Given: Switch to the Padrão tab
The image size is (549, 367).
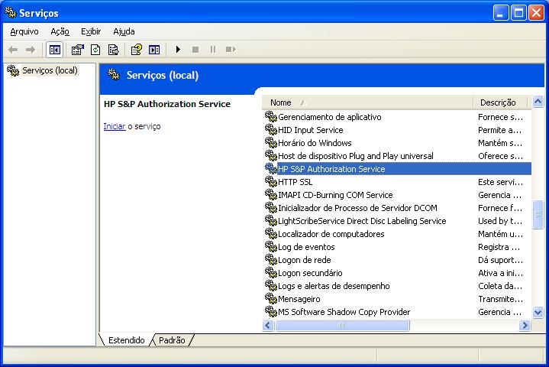Looking at the screenshot, I should 172,340.
